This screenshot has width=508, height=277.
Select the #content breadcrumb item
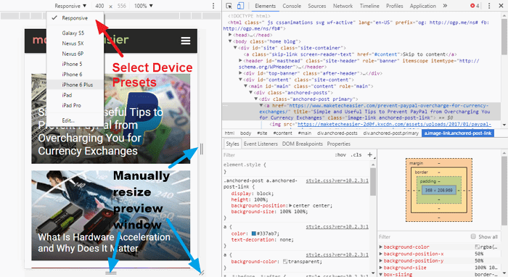[282, 133]
